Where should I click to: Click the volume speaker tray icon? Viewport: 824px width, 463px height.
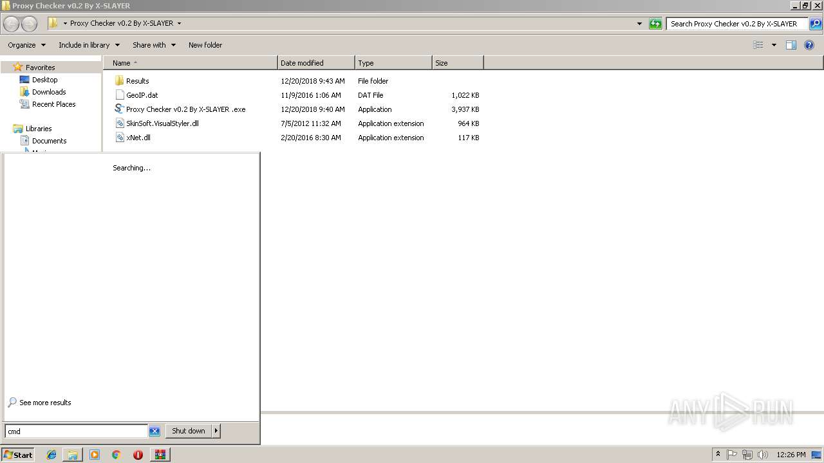tap(763, 455)
